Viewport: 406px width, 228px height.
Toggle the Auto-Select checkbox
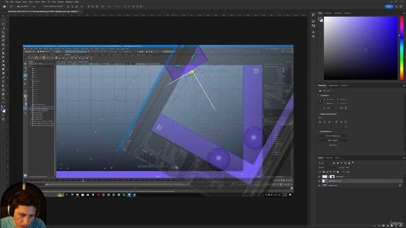click(18, 6)
